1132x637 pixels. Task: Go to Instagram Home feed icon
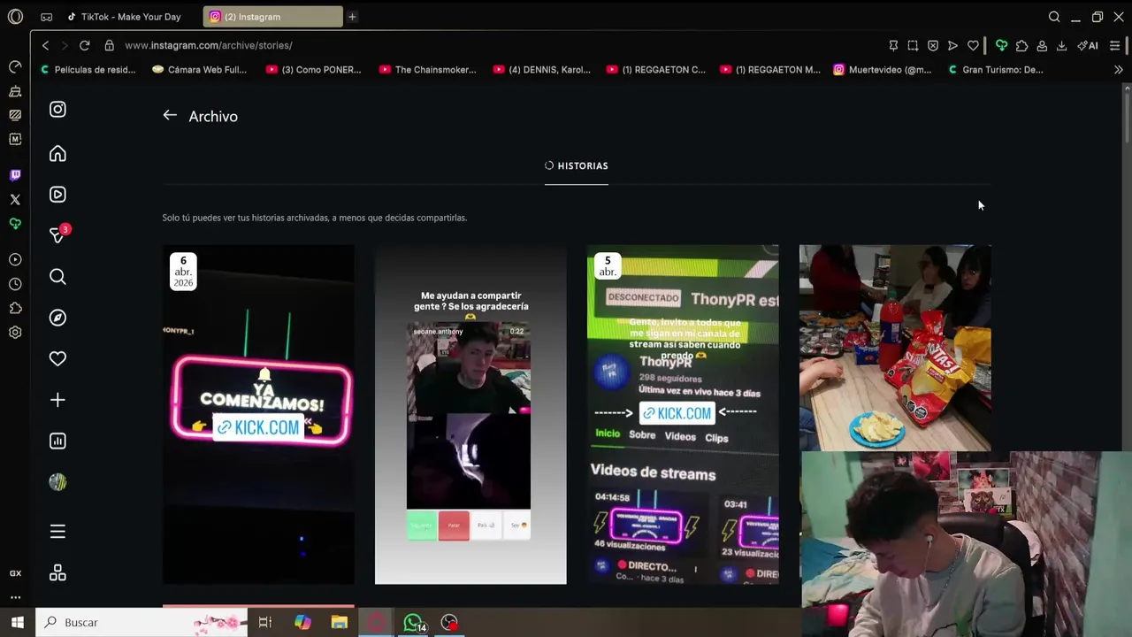pos(57,154)
